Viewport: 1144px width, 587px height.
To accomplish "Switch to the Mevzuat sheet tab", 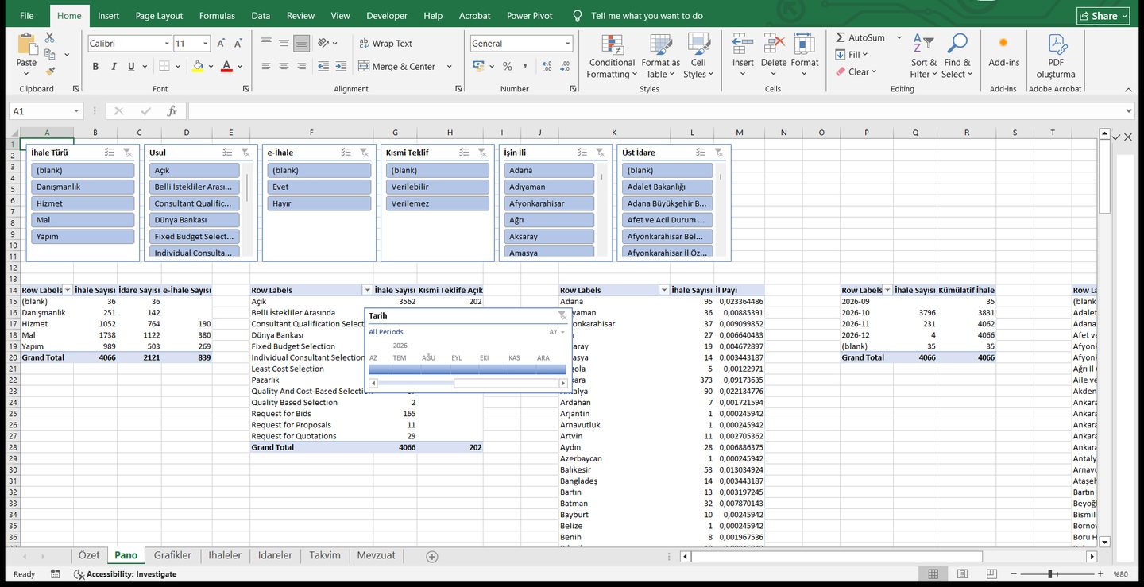I will 376,555.
